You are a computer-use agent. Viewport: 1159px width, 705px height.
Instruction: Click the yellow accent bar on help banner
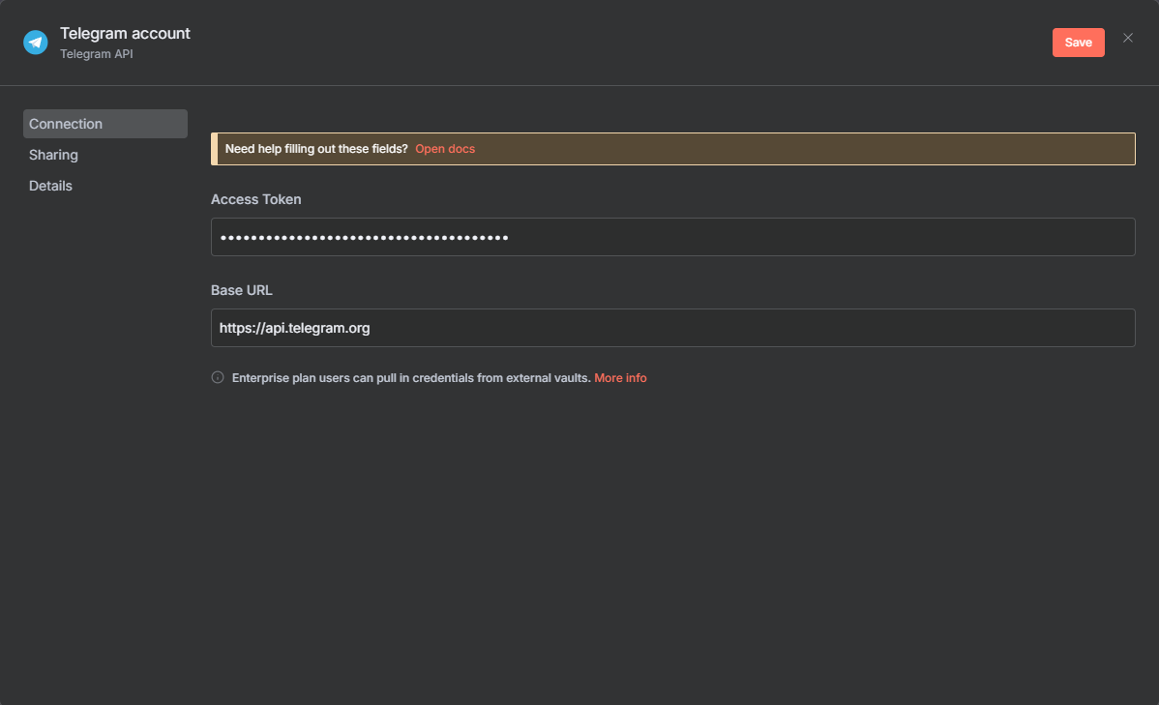pos(214,149)
